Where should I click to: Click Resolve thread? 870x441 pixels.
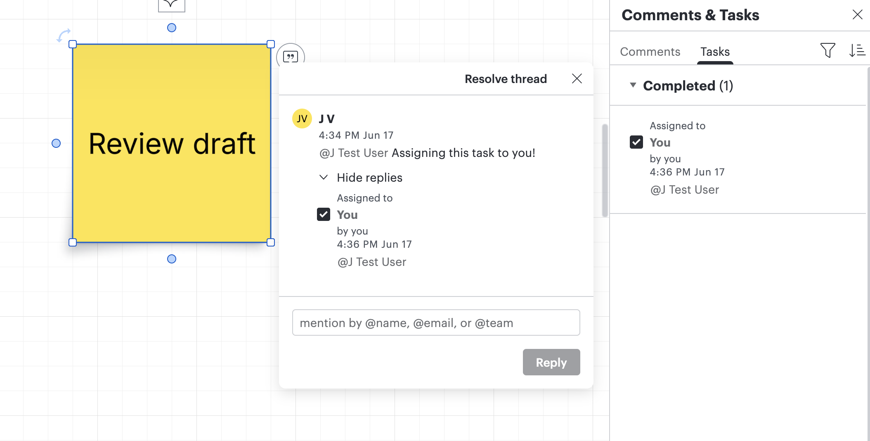point(506,79)
